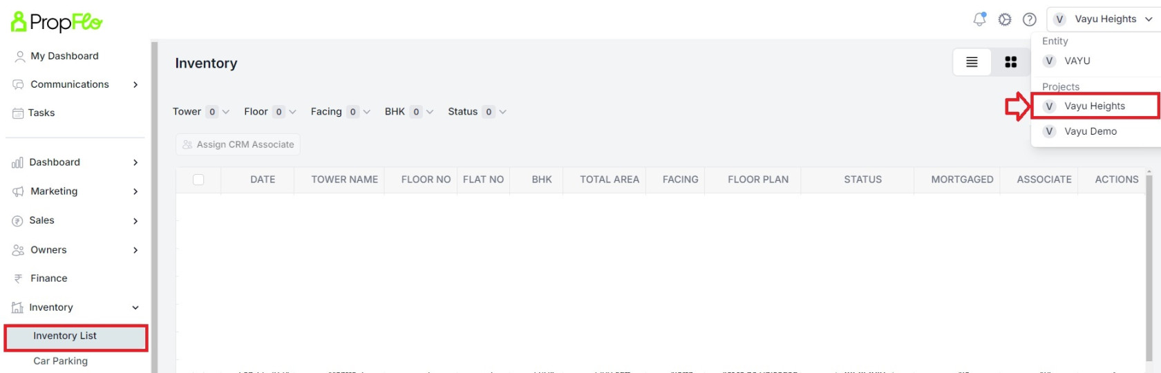Open the notifications bell icon
Image resolution: width=1161 pixels, height=373 pixels.
979,19
